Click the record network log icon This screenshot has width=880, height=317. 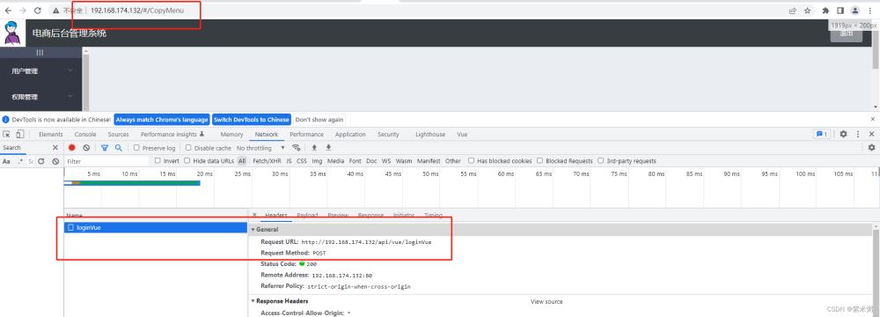72,148
